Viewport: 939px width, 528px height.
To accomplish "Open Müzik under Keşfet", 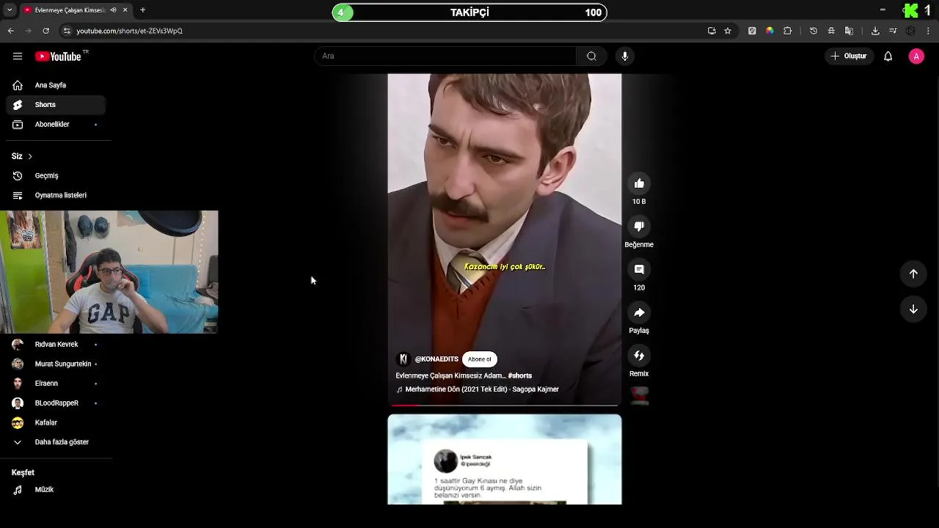I will 56,490.
